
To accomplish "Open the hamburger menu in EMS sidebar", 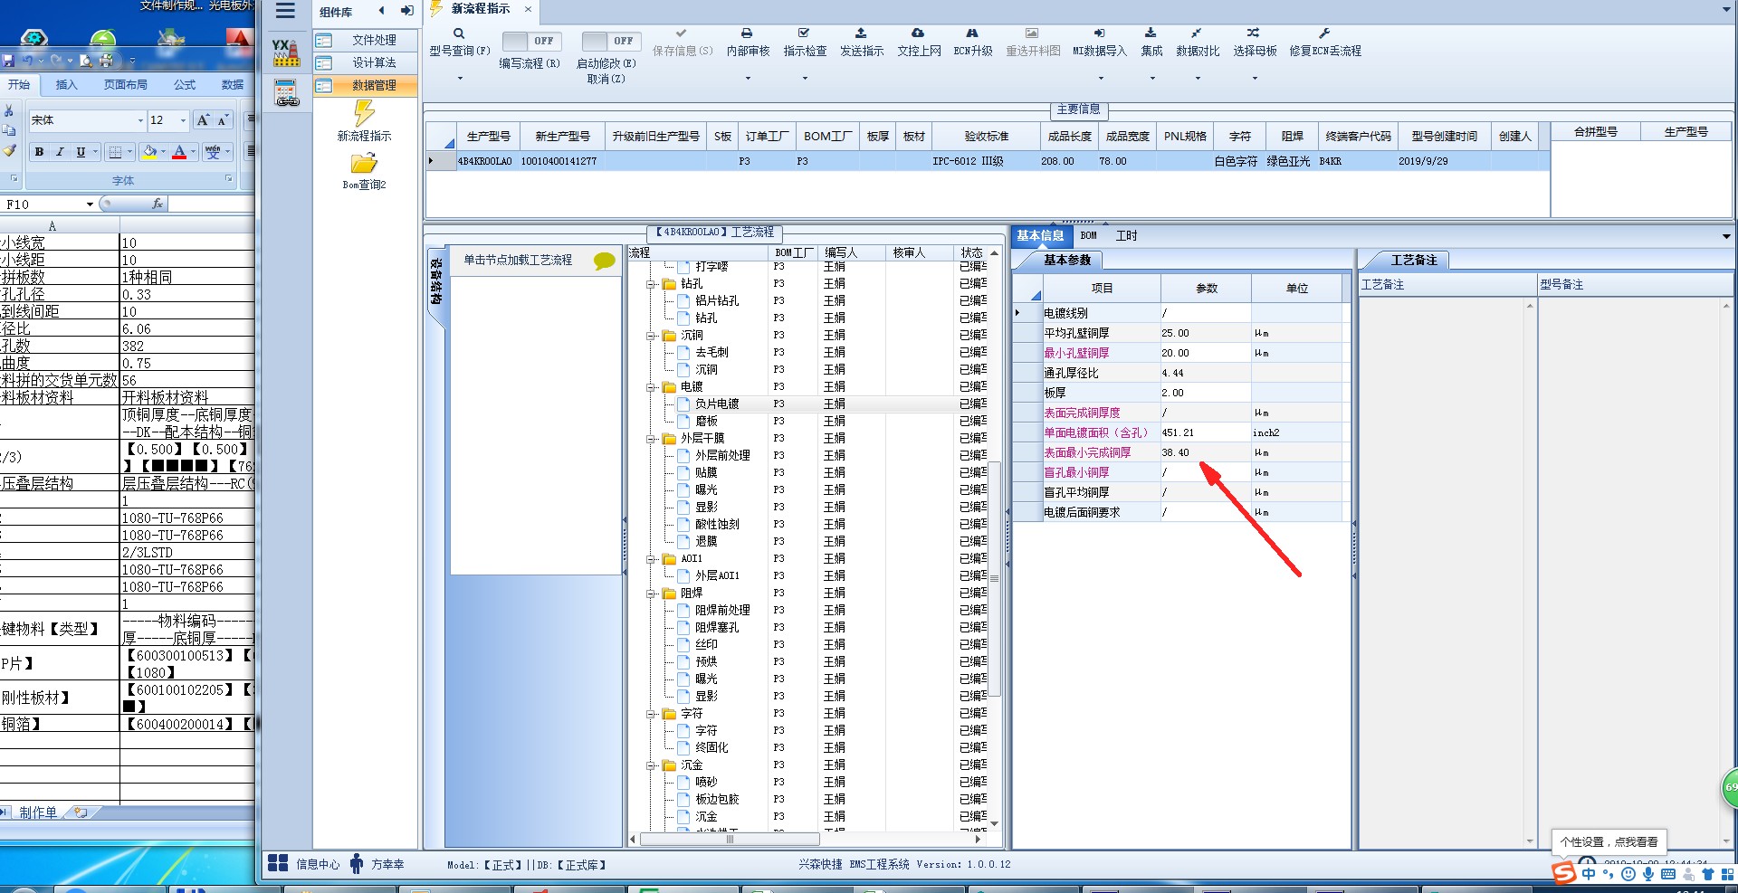I will (x=285, y=11).
